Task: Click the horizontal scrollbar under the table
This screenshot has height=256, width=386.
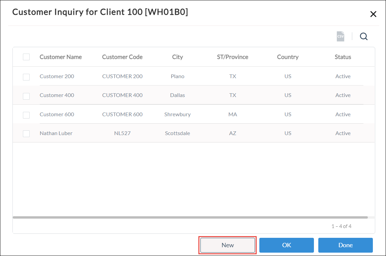Action: point(190,218)
